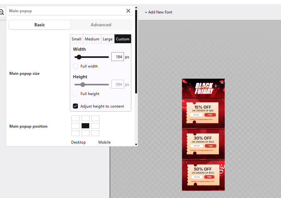281x198 pixels.
Task: Click the 30% OFF coupon code field
Action: (x=197, y=146)
